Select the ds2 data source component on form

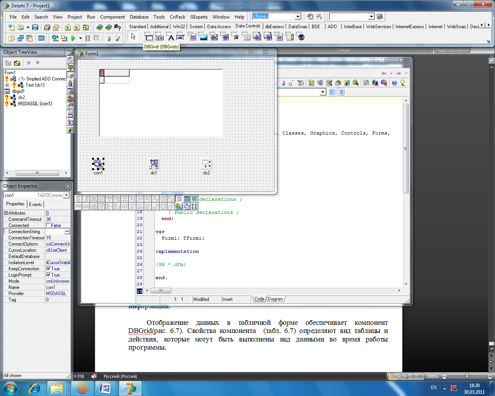(207, 164)
